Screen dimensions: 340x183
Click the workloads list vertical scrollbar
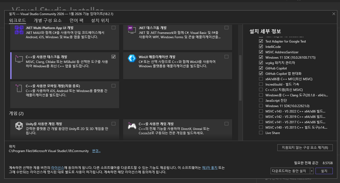click(x=240, y=78)
